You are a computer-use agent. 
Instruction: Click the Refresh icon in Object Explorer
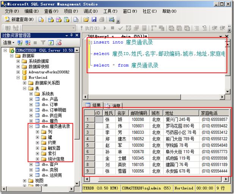tap(51, 43)
